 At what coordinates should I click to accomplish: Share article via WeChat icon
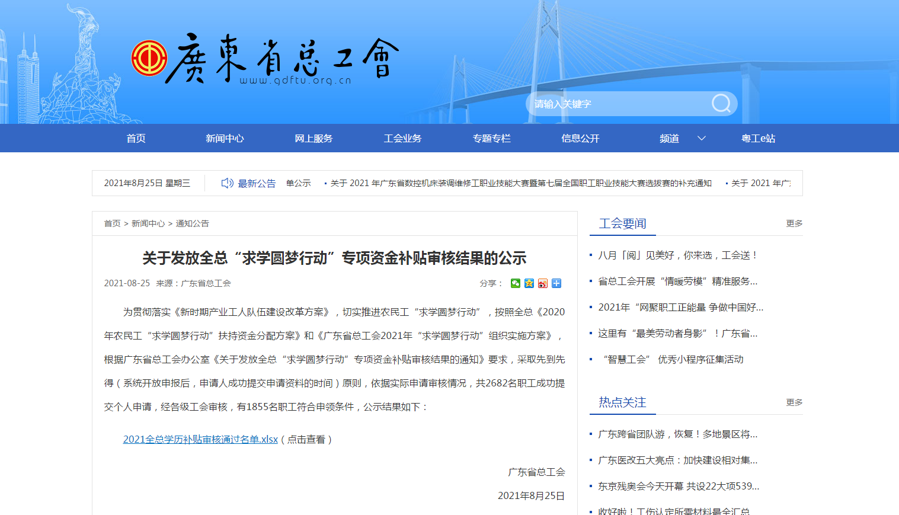[516, 283]
